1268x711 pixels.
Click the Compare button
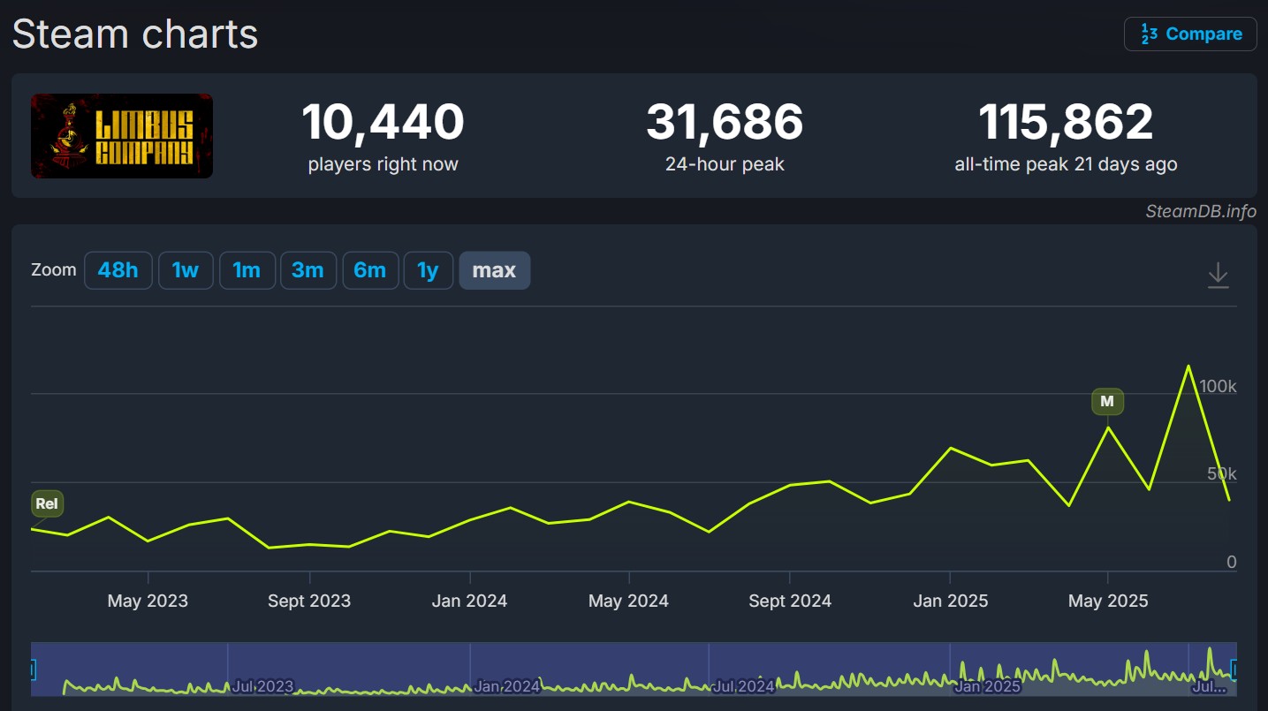point(1190,34)
